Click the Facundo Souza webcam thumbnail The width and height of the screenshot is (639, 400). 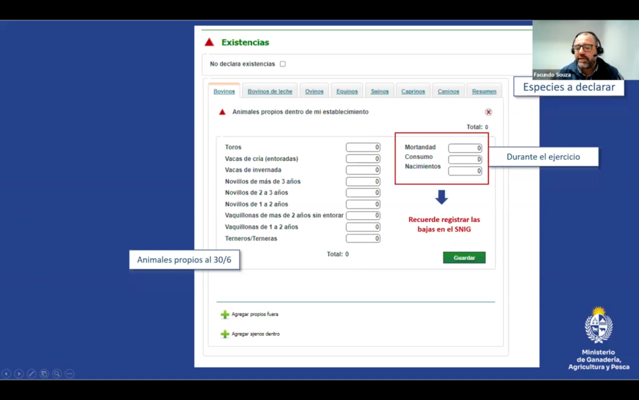(586, 49)
